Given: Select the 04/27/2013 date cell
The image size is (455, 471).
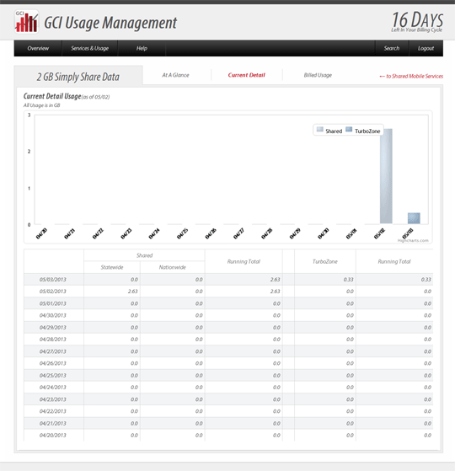Looking at the screenshot, I should click(x=53, y=351).
